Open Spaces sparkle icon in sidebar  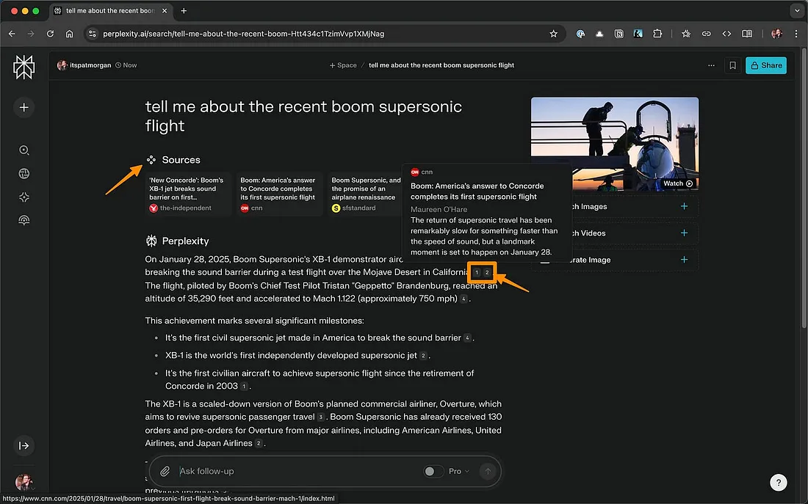pyautogui.click(x=24, y=197)
